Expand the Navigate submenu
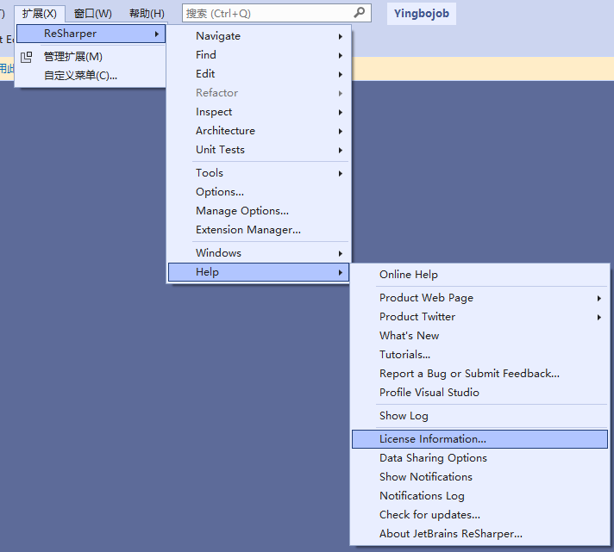The width and height of the screenshot is (614, 552). pyautogui.click(x=259, y=36)
